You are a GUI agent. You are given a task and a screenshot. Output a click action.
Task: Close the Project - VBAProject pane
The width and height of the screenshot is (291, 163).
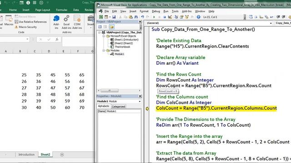point(140,22)
